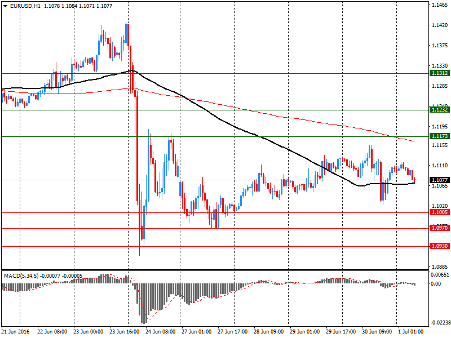Click the dropdown triangle beside EURUSD,H1

point(6,6)
